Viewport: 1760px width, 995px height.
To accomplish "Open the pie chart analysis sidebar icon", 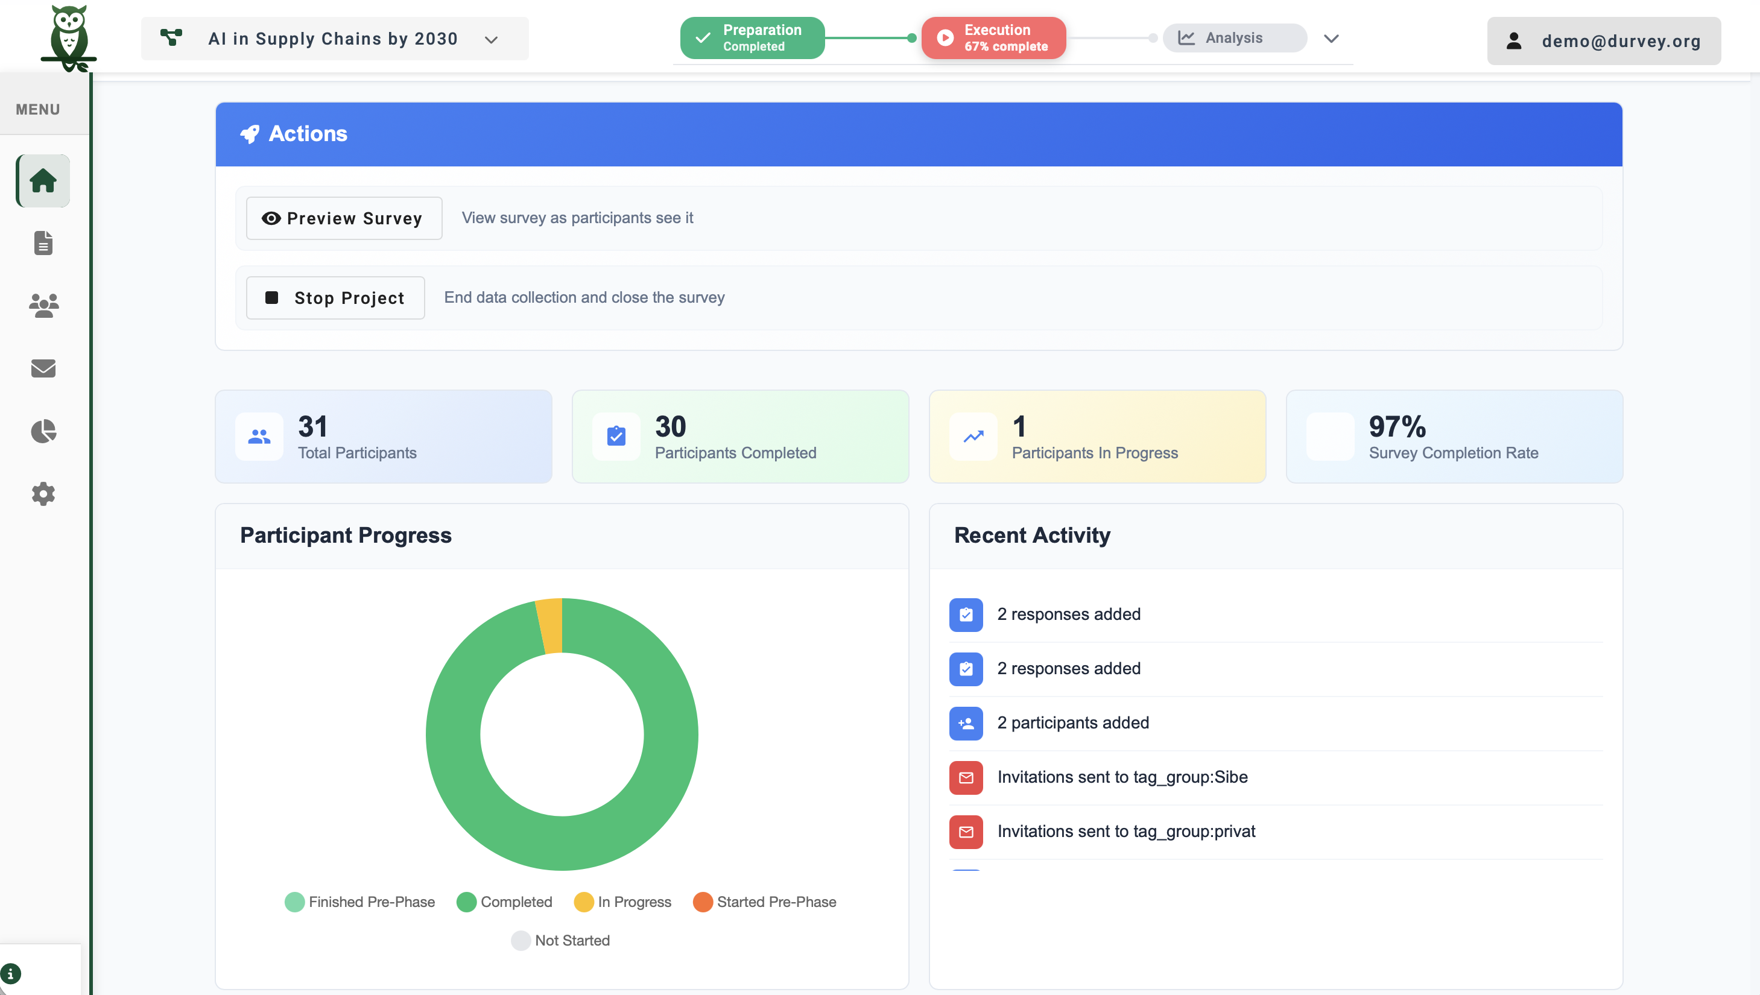I will [x=43, y=431].
